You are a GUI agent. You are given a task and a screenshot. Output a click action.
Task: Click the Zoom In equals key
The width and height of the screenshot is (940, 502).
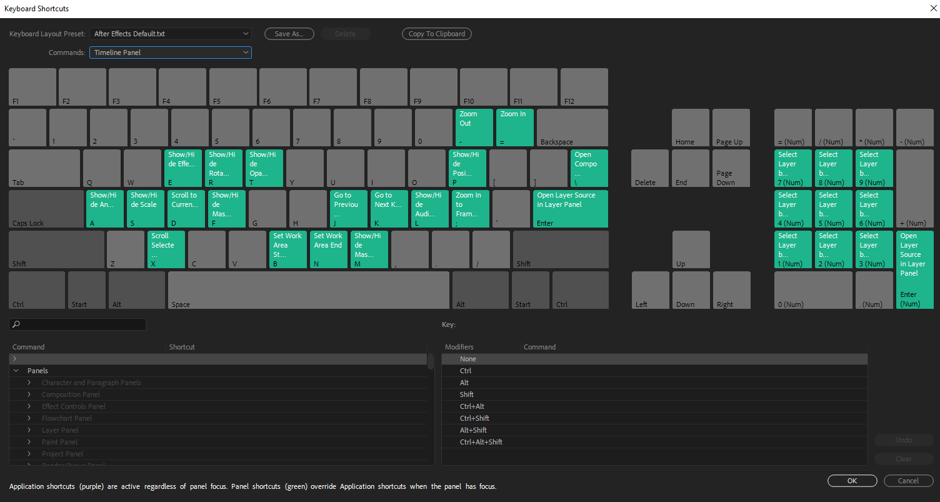tap(515, 128)
